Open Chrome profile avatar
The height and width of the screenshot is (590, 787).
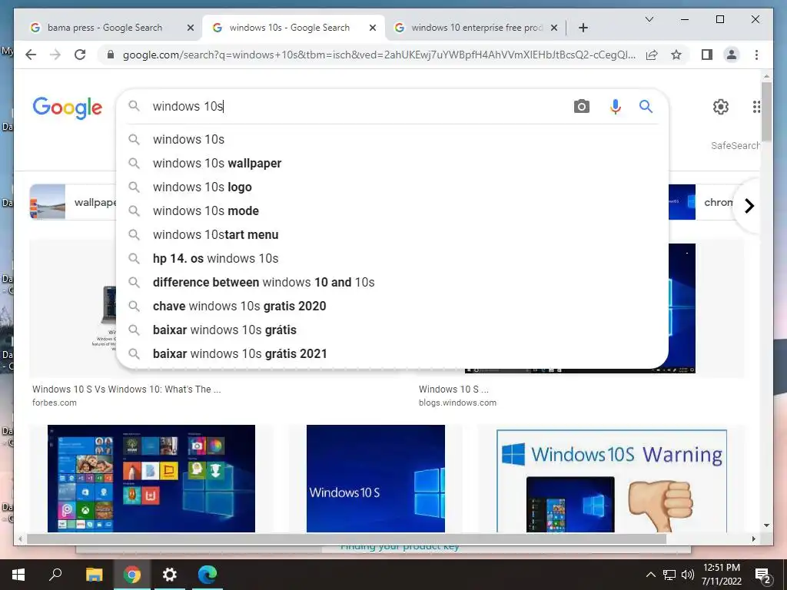point(732,55)
